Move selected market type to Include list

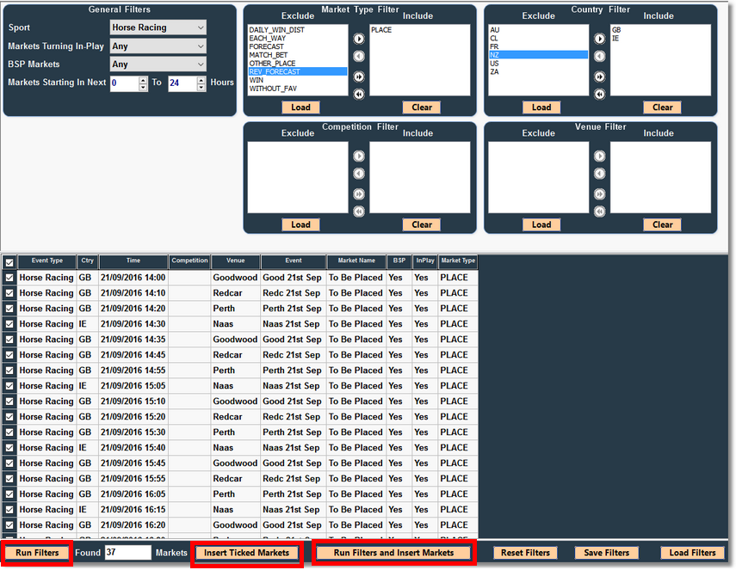(x=359, y=39)
